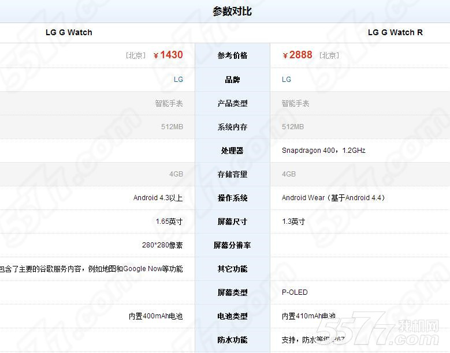Open the LG brand link under LG G Watch R
This screenshot has height=353, width=450.
click(287, 80)
